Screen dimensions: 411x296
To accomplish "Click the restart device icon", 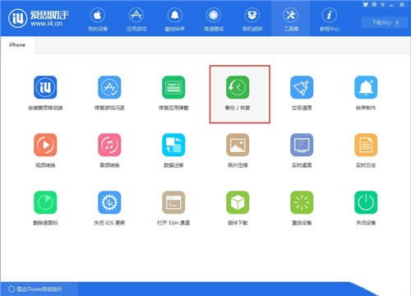I will 302,202.
